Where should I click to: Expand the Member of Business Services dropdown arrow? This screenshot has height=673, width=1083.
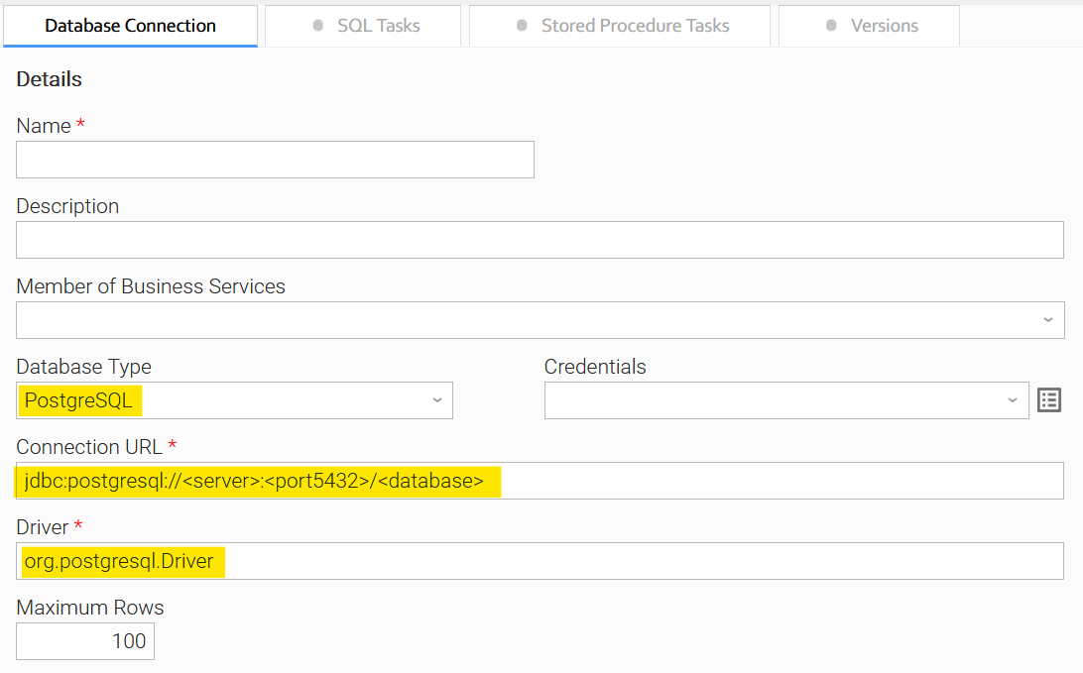tap(1047, 320)
